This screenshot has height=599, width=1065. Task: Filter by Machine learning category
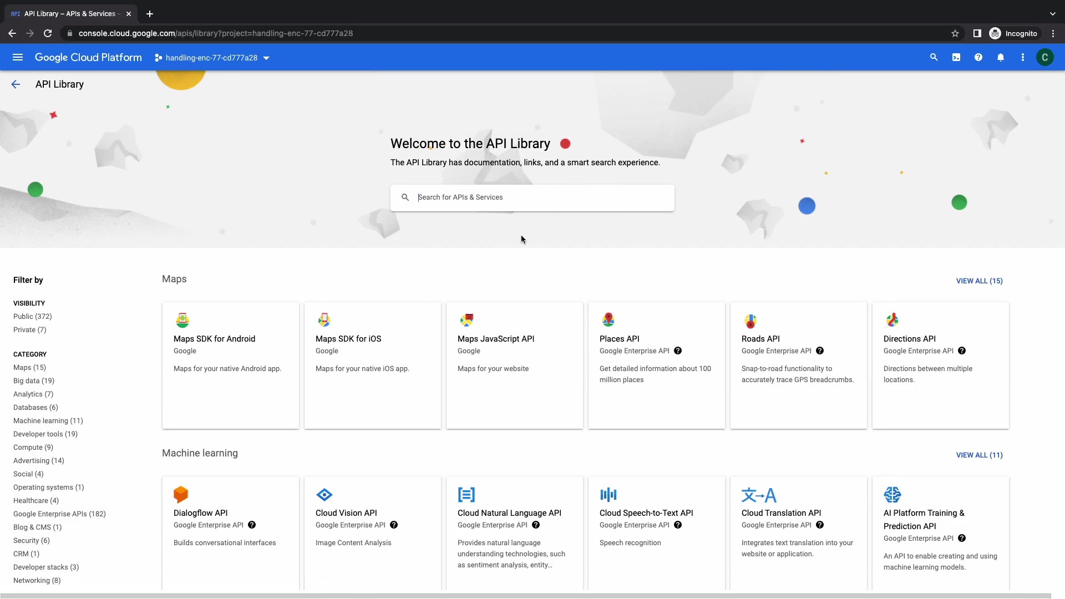coord(48,421)
